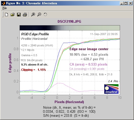Image resolution: width=134 pixels, height=120 pixels.
Task: Open a file with the folder icon
Action: [x=13, y=15]
